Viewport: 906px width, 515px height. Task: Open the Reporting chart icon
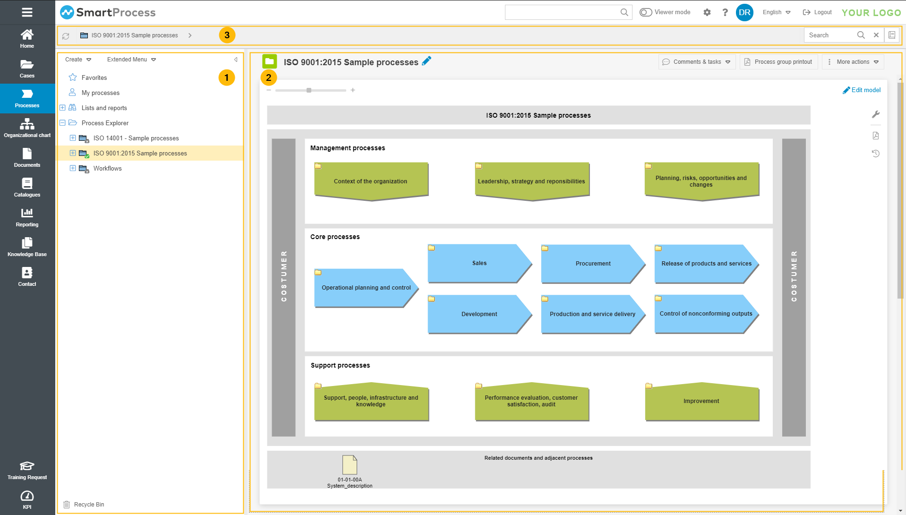click(27, 217)
